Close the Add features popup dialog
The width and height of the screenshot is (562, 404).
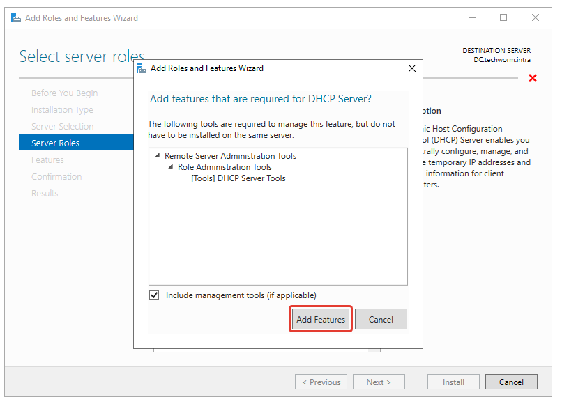411,68
